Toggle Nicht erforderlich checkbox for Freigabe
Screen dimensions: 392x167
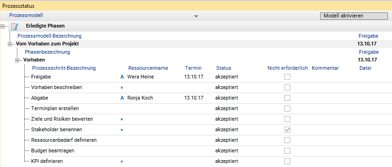click(x=288, y=77)
